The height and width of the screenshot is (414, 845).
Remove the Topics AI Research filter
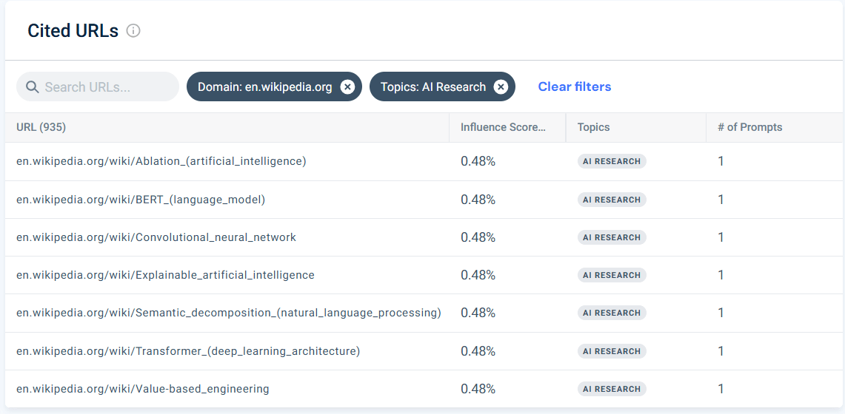coord(501,86)
